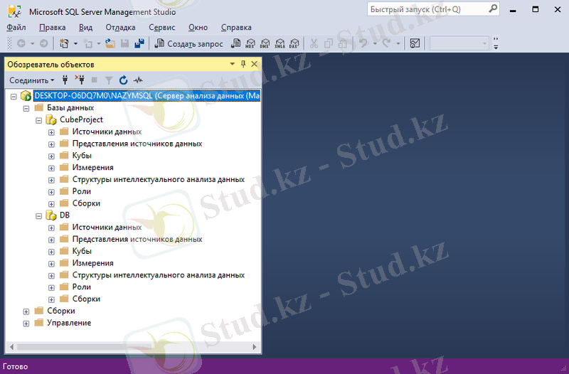Screen dimensions: 569x374
Task: Click the New Project toolbar icon
Action: [64, 43]
